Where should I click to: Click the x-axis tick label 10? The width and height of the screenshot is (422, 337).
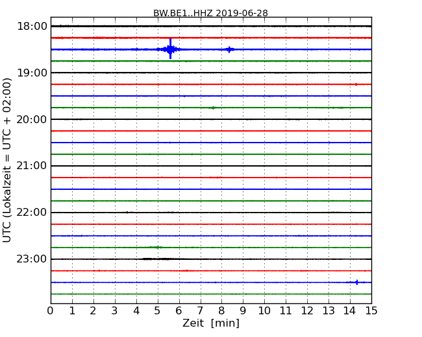[264, 311]
